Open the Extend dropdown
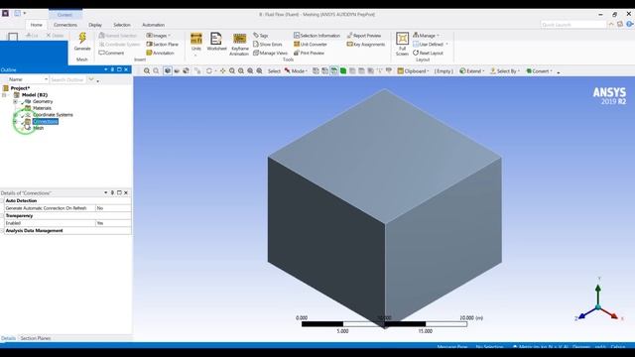The height and width of the screenshot is (357, 635). pyautogui.click(x=472, y=70)
